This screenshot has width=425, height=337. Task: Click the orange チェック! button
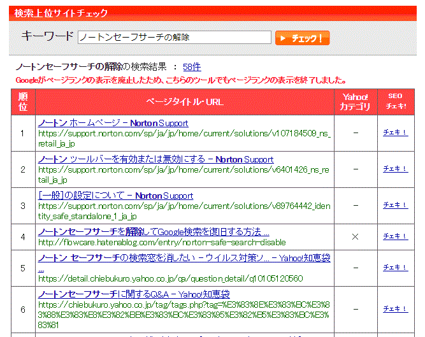(x=302, y=38)
